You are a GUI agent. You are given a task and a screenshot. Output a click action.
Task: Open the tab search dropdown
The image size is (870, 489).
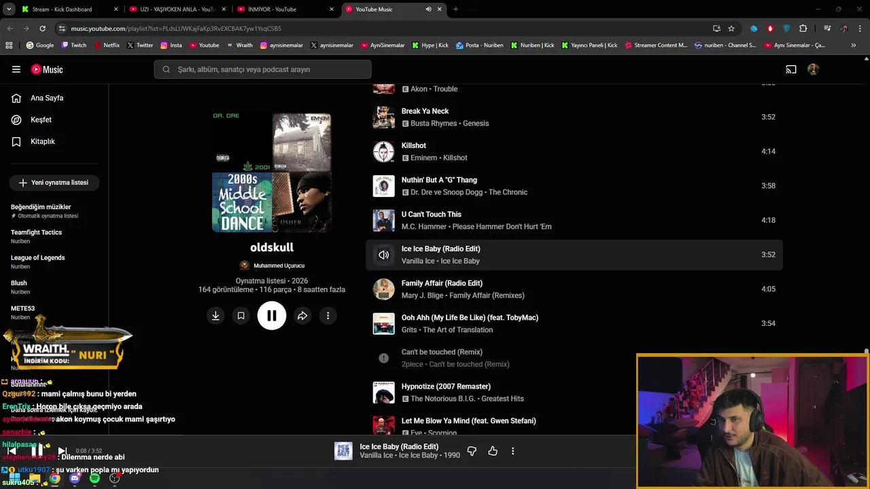click(9, 10)
